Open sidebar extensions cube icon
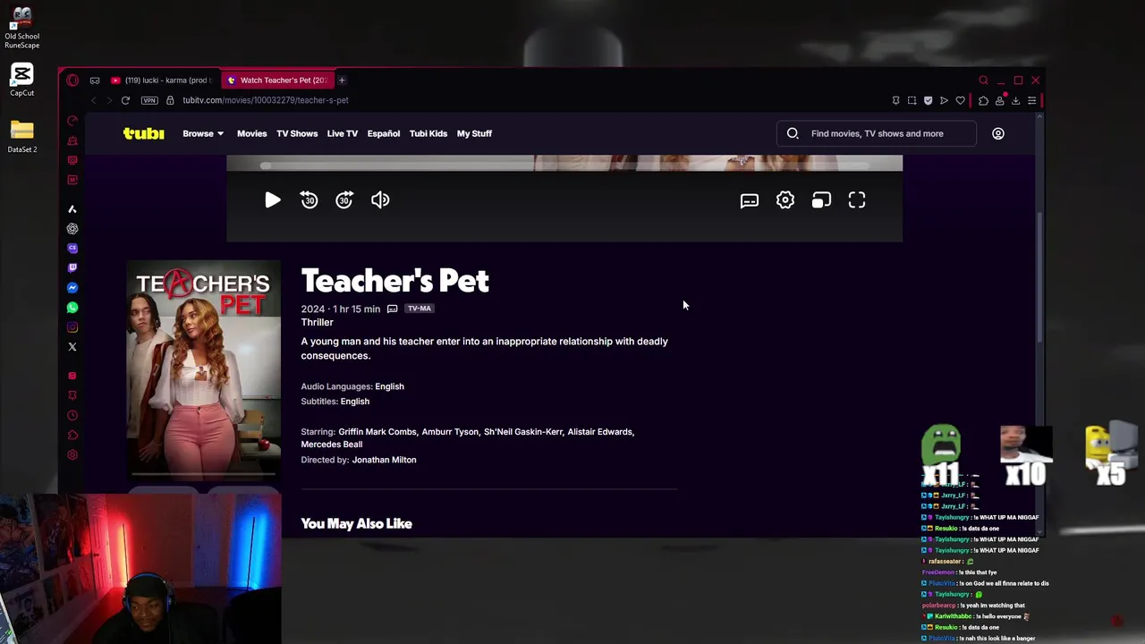 tap(72, 435)
